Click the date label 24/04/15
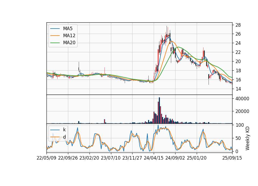This screenshot has height=186, width=258. click(154, 158)
